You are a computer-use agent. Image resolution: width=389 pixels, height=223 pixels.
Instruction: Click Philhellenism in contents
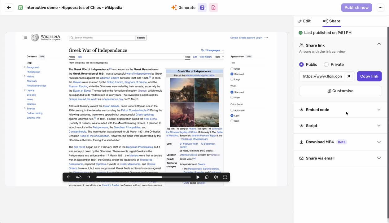point(33,72)
